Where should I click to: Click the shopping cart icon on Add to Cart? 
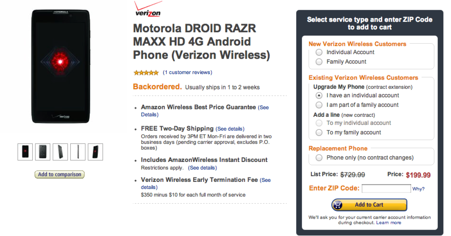click(338, 205)
